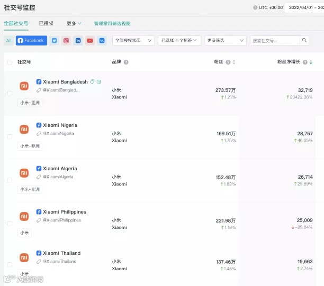The width and height of the screenshot is (324, 286).
Task: Click 小米 tag on Philippines row
Action: point(24,233)
